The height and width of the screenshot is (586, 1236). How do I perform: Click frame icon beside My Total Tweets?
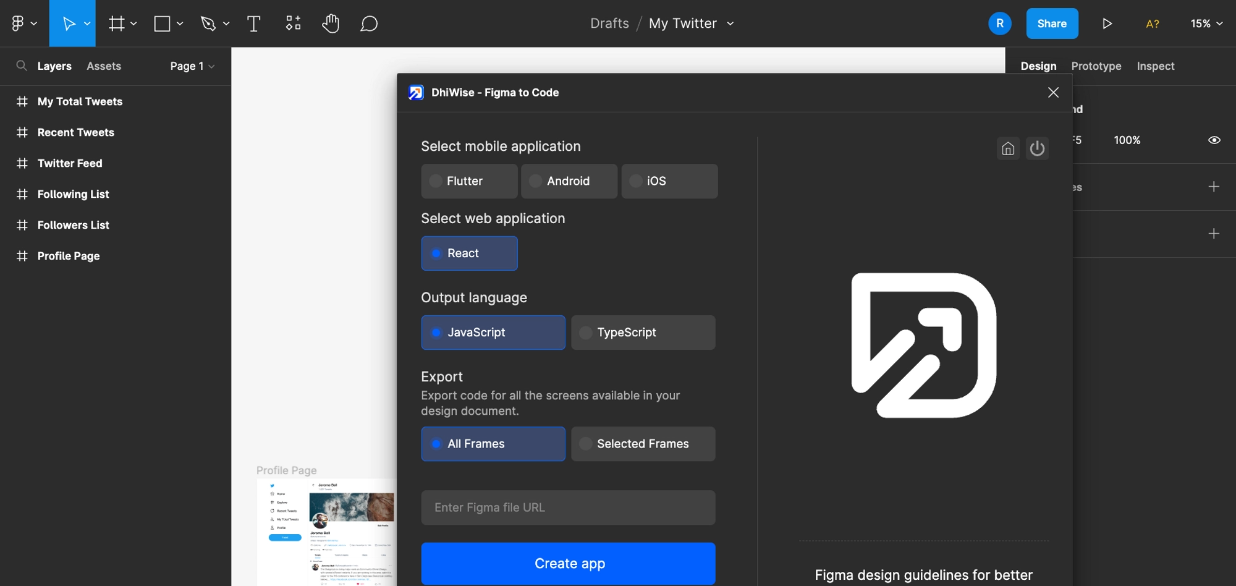click(x=22, y=101)
